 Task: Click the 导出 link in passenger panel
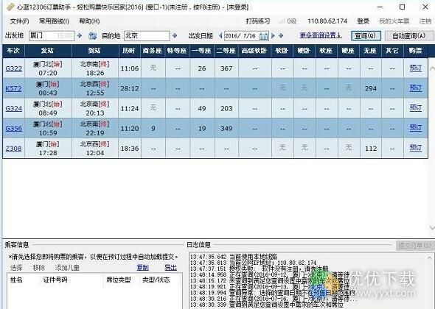[x=170, y=268]
